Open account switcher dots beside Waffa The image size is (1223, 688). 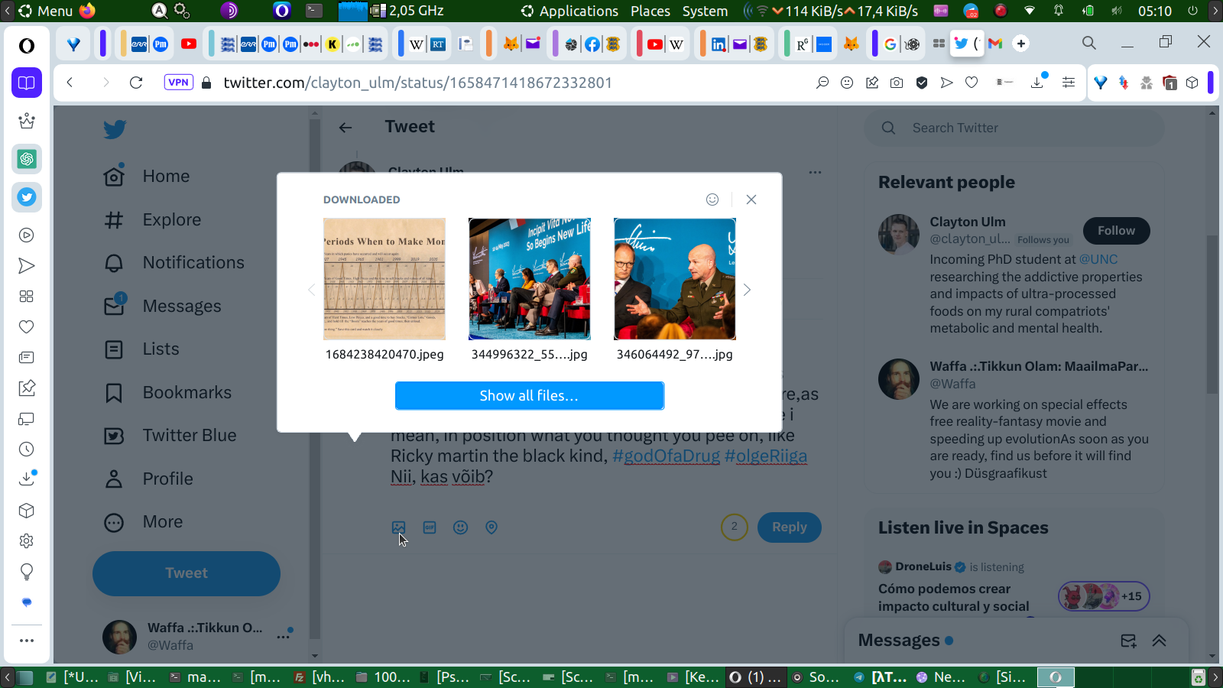click(x=284, y=635)
